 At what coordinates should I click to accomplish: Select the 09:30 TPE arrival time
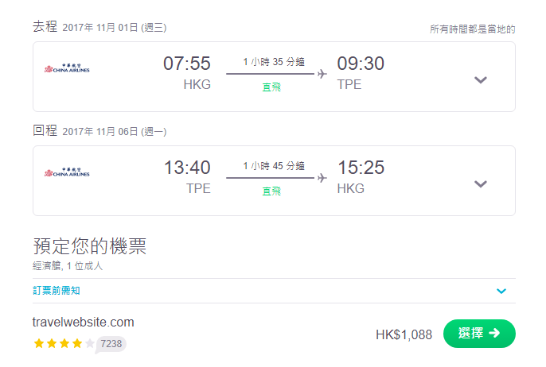[361, 64]
